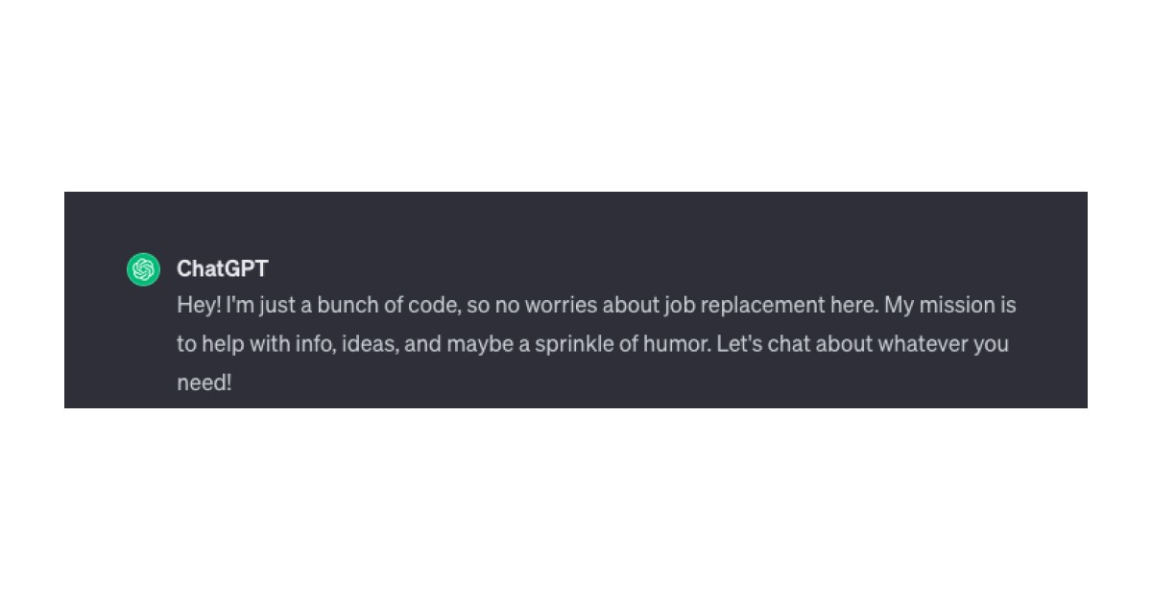Click the words "no worries" in the message
The width and height of the screenshot is (1152, 601).
tap(545, 306)
